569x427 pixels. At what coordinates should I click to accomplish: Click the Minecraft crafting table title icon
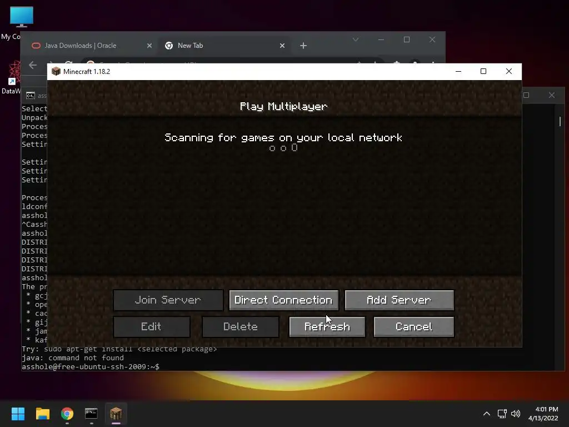[x=56, y=72]
